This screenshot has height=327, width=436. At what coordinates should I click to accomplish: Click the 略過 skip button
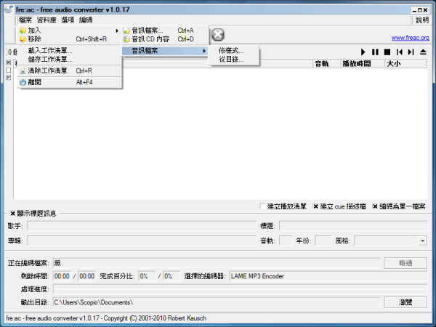coord(405,263)
